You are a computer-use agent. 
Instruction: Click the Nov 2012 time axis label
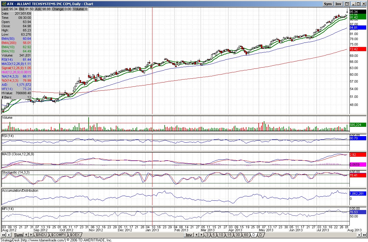click(96, 230)
